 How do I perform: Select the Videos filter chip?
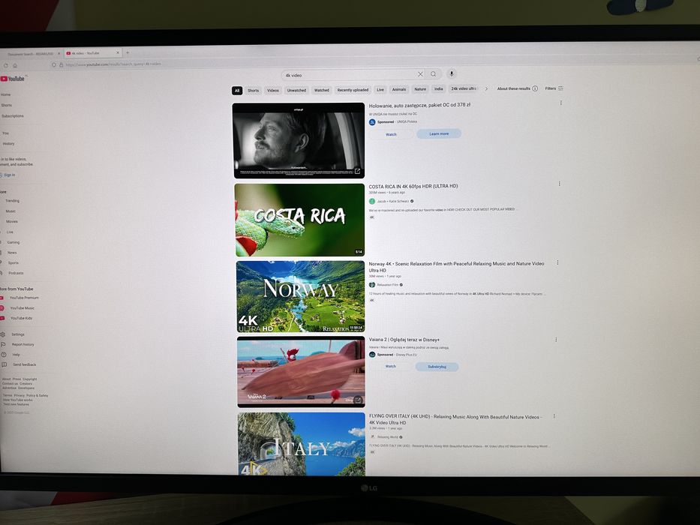click(x=273, y=90)
